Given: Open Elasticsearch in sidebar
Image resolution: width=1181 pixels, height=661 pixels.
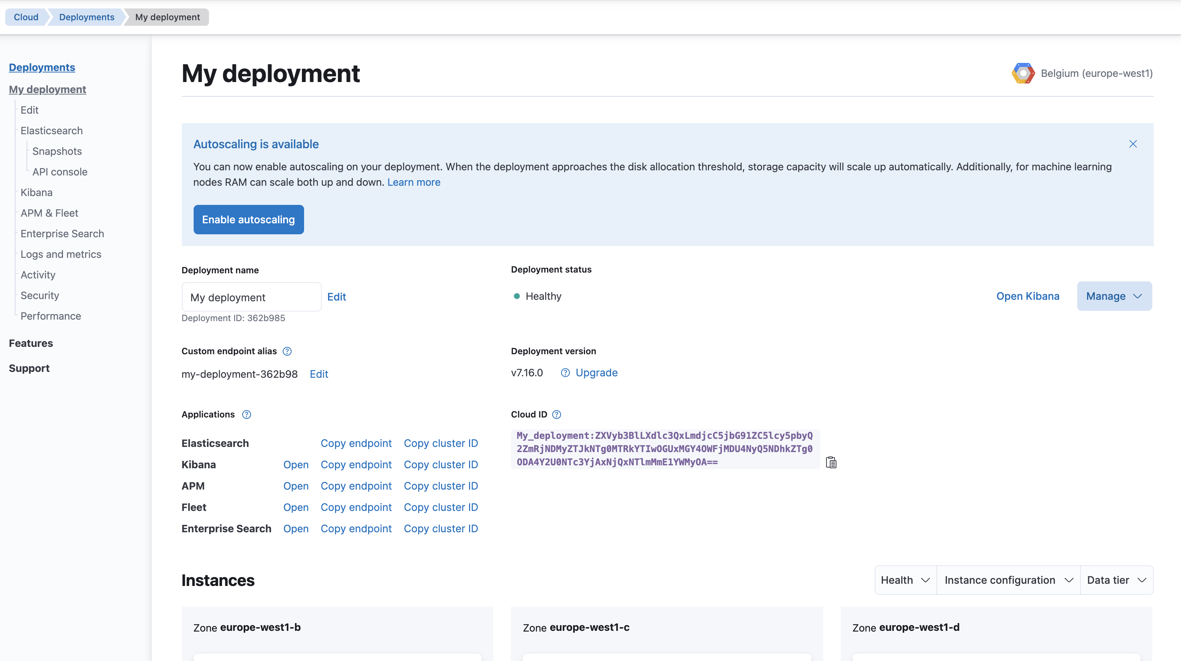Looking at the screenshot, I should click(x=51, y=131).
